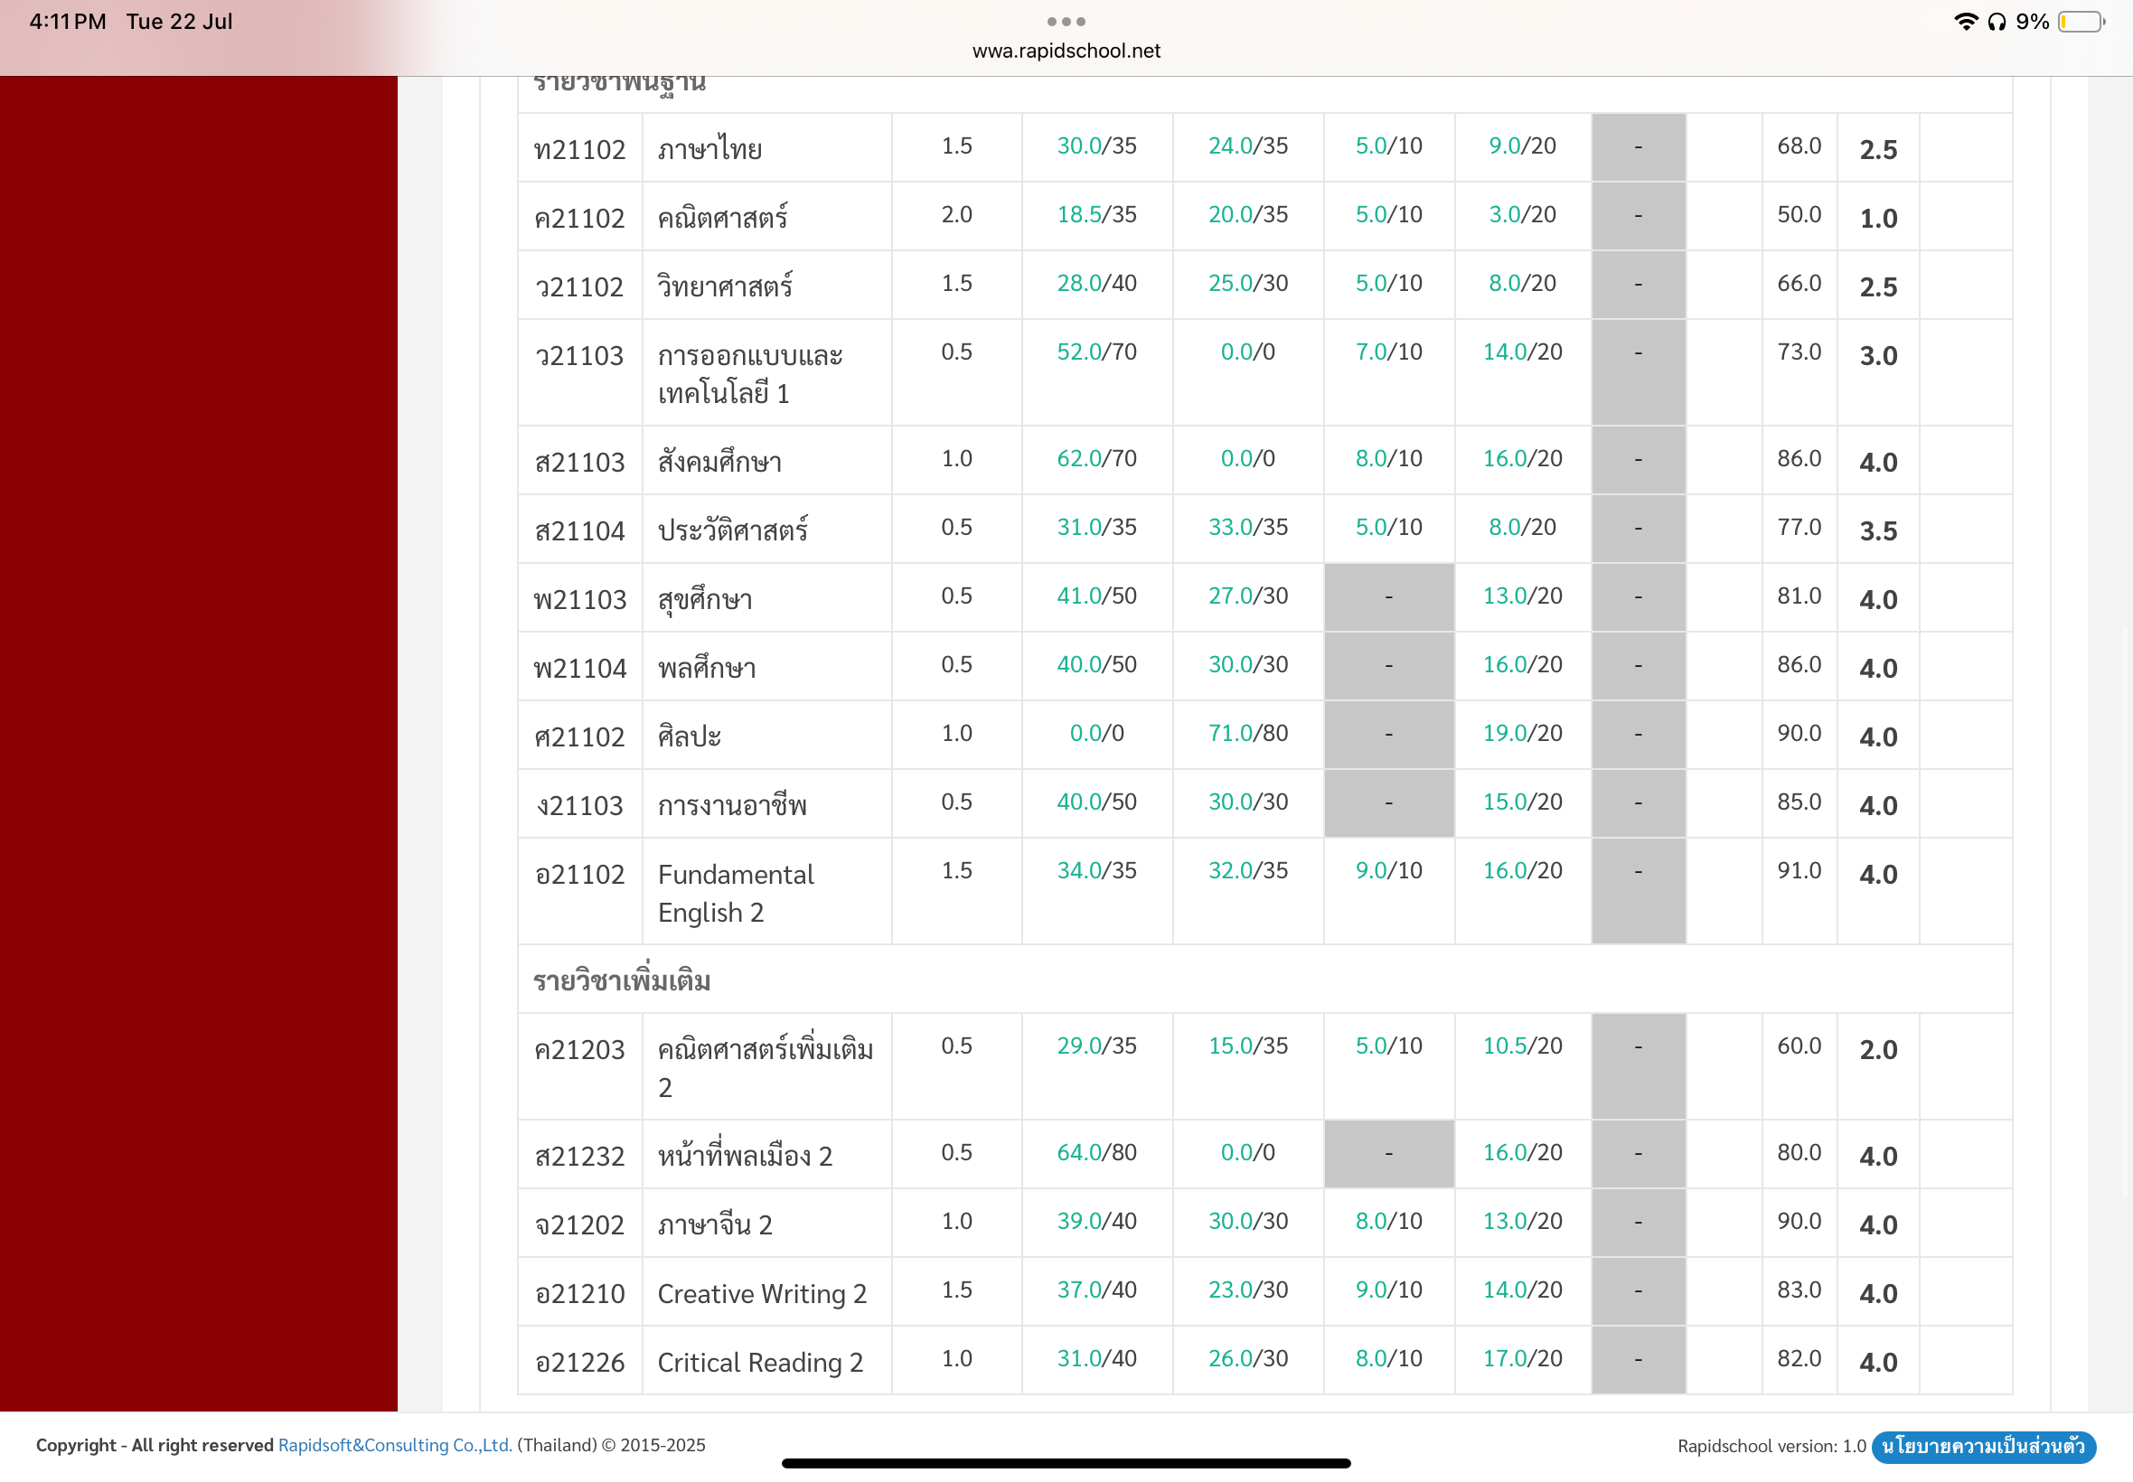2133x1482 pixels.
Task: Select the Rapidschool version: 1.0 text
Action: click(1771, 1446)
